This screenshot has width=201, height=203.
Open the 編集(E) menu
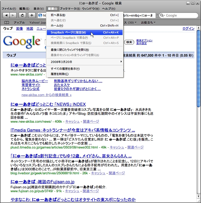24,9
